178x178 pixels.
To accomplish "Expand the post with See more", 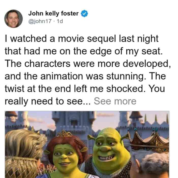I will tap(115, 101).
